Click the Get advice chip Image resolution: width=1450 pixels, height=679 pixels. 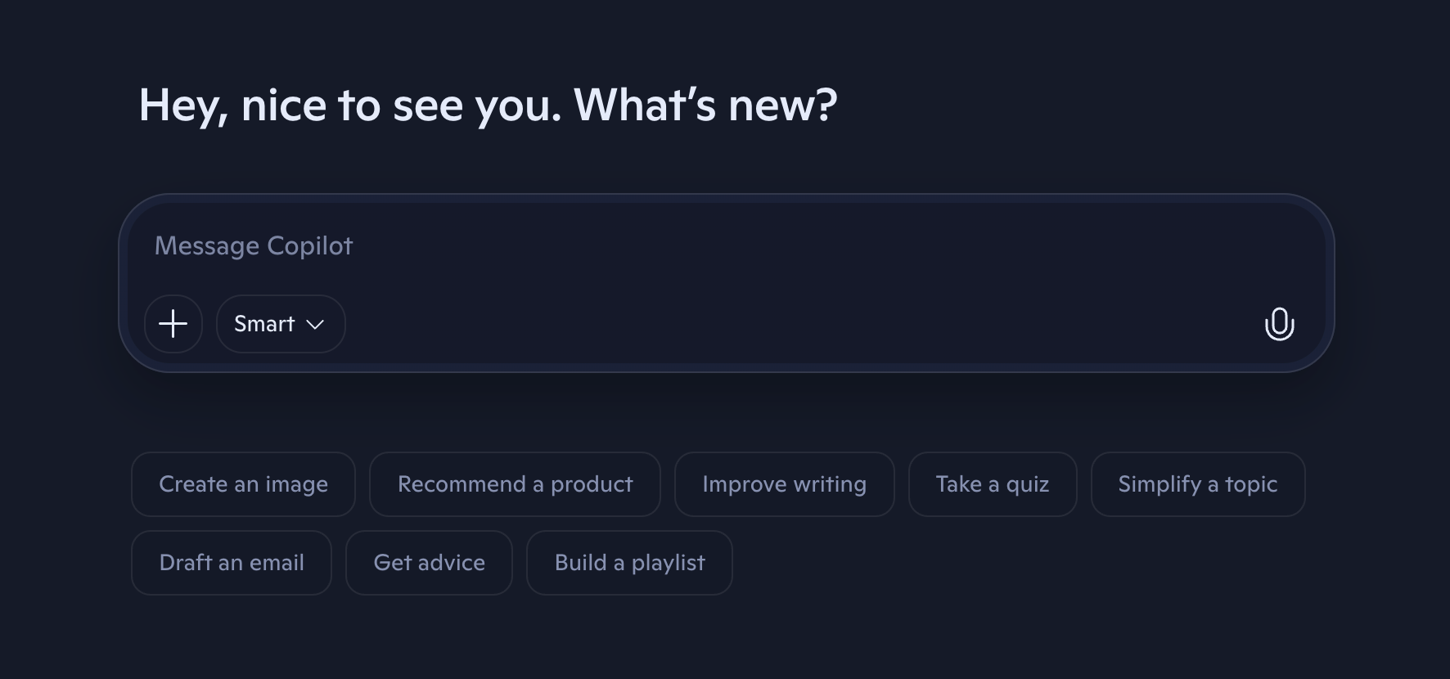coord(429,563)
